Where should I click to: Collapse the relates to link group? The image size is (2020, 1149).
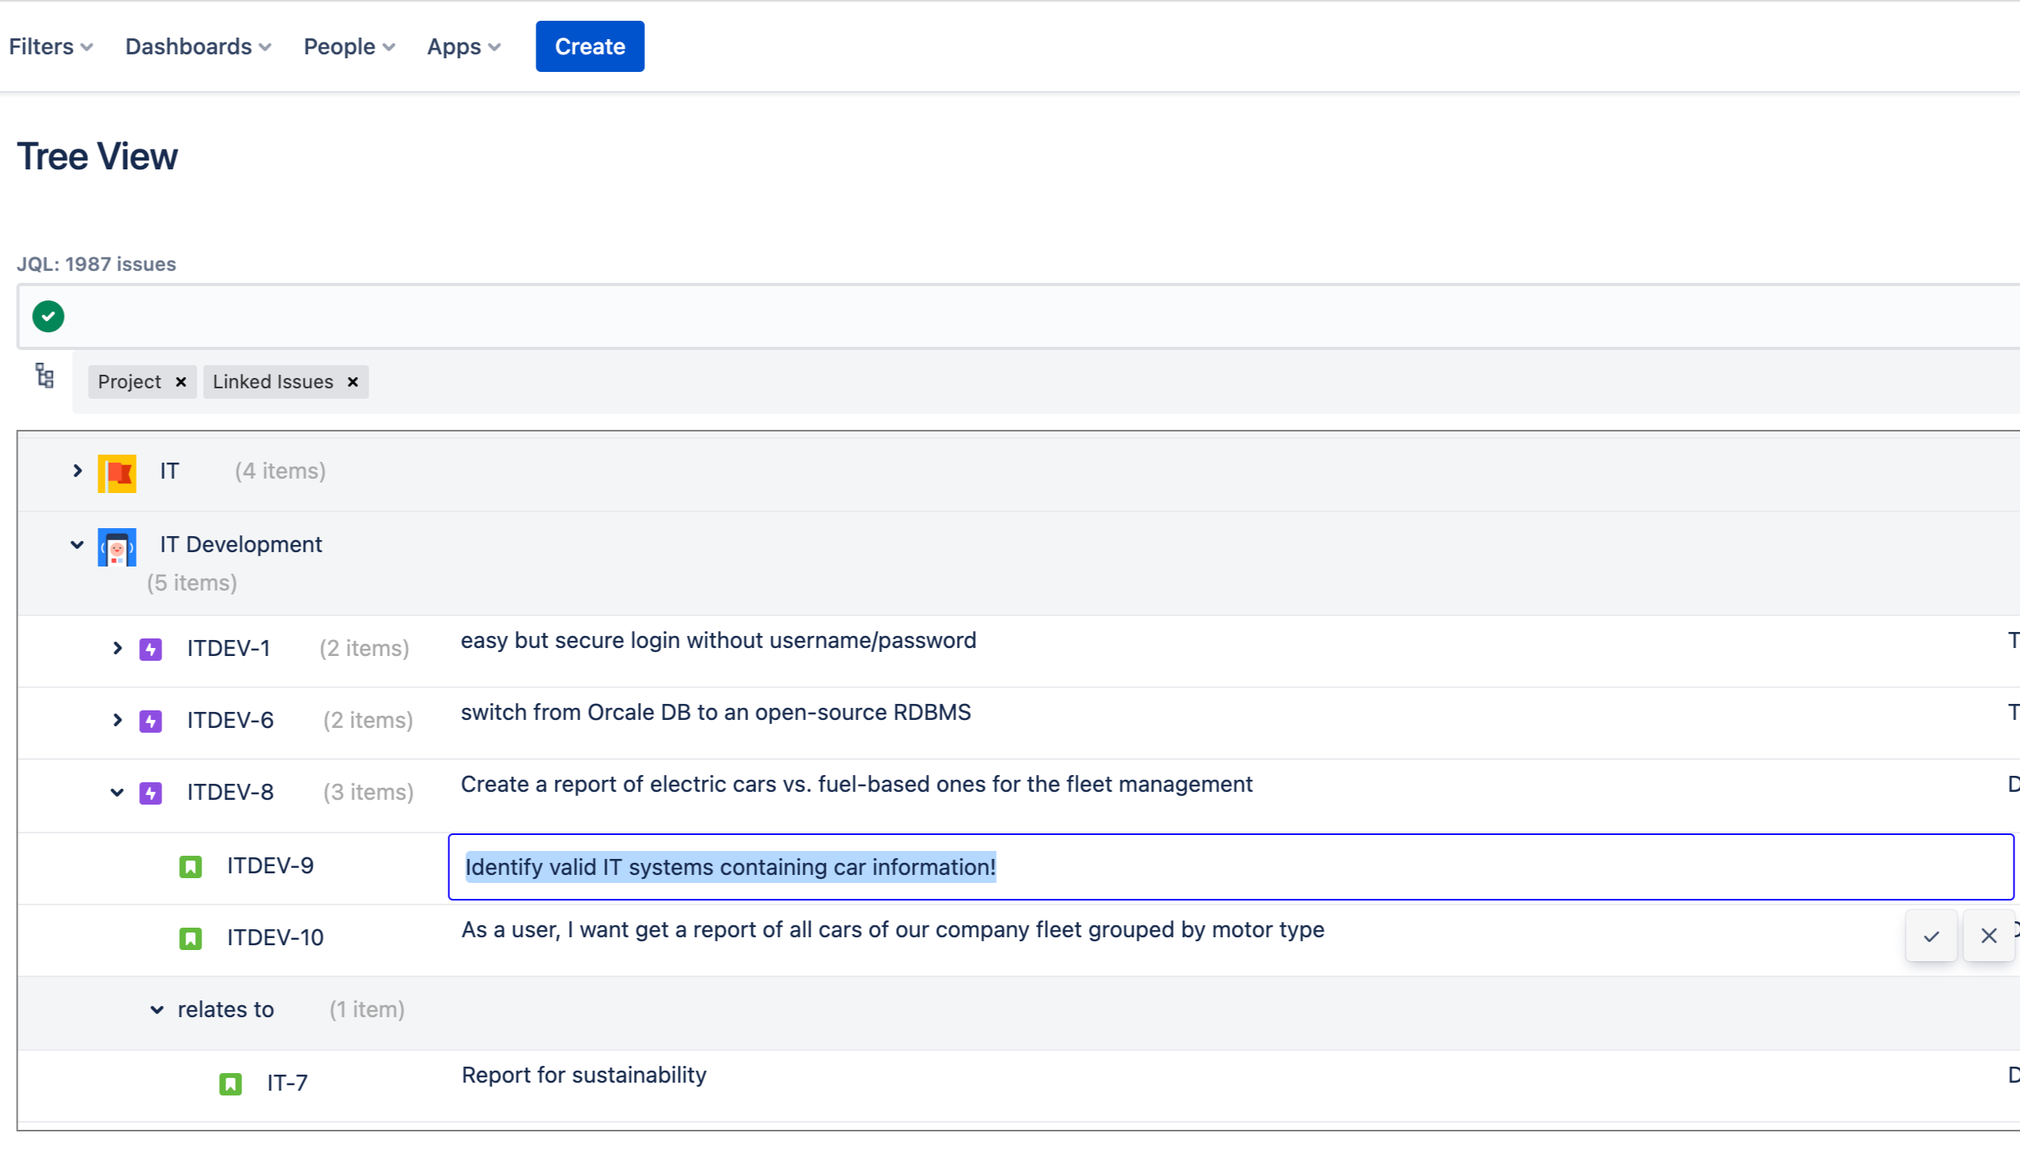pyautogui.click(x=157, y=1010)
